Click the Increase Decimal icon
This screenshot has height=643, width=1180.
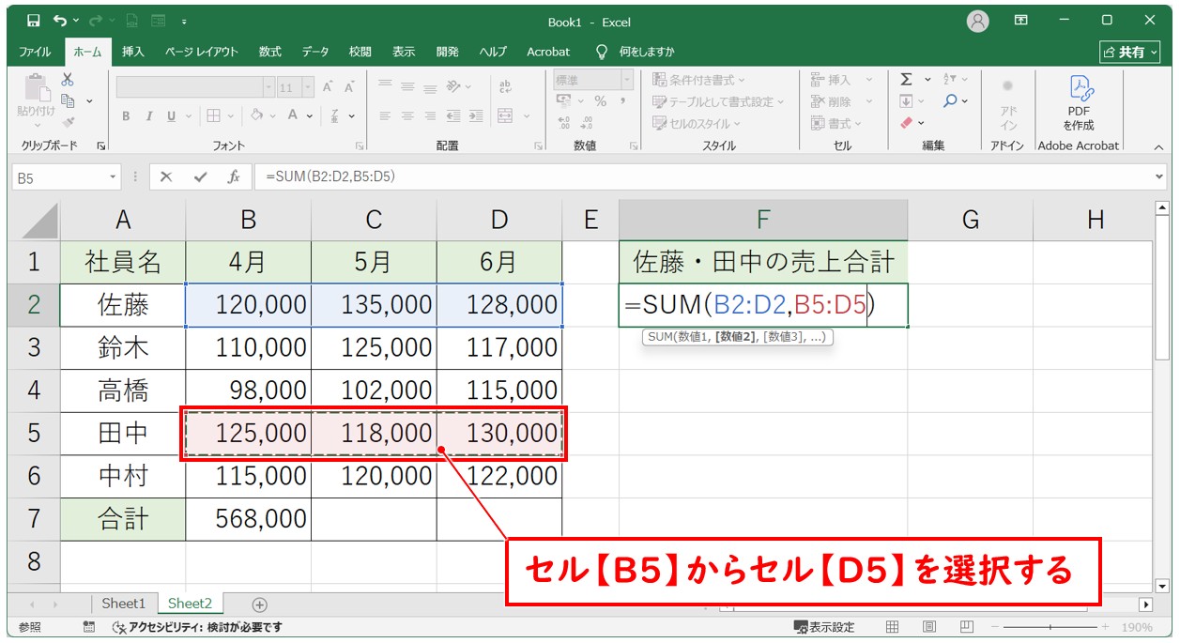564,122
